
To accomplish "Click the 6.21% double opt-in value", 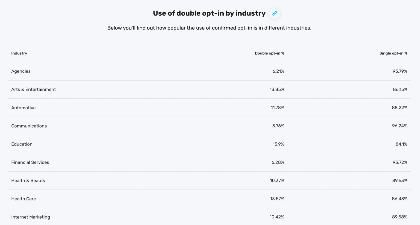I will [278, 71].
